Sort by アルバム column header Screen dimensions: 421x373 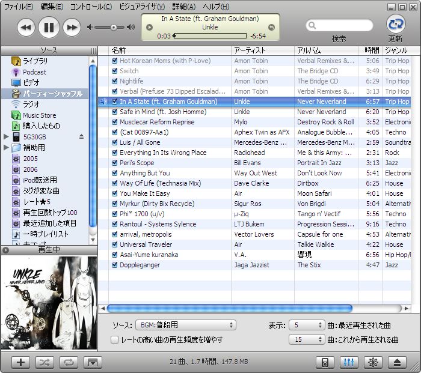(326, 50)
